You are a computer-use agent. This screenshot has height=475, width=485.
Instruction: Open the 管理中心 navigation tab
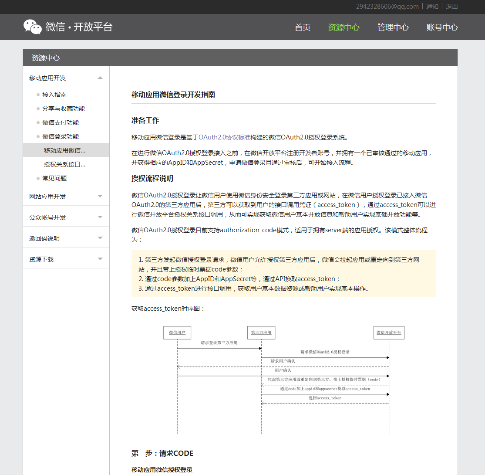pyautogui.click(x=393, y=27)
